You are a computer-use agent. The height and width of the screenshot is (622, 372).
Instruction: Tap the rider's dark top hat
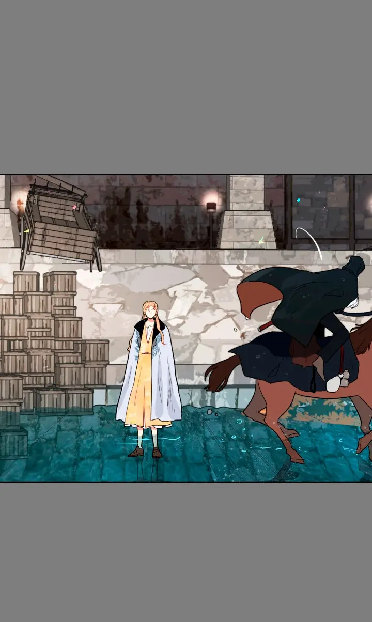pos(354,266)
